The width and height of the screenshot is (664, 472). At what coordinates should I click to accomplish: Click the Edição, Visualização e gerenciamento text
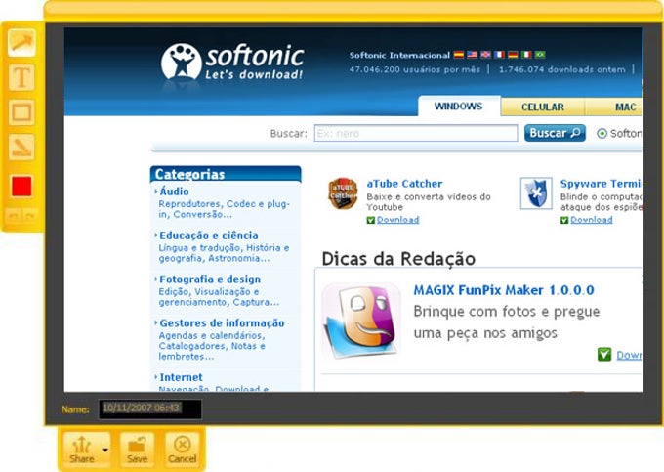pos(219,297)
